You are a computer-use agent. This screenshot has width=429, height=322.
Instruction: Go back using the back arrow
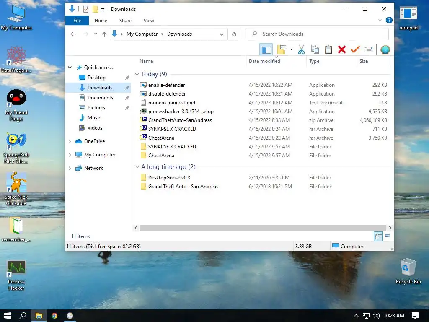coord(73,34)
